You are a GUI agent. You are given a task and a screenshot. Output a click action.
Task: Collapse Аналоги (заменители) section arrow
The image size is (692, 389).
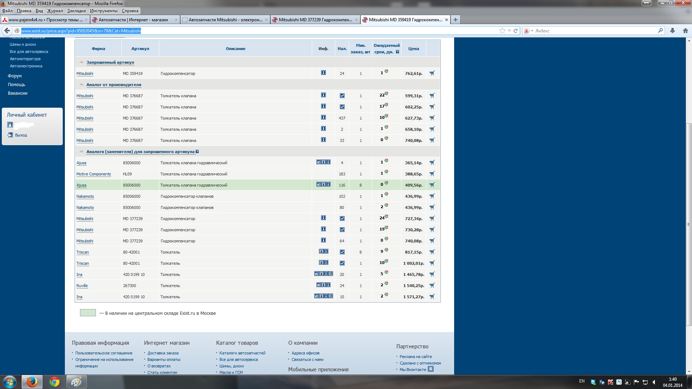pyautogui.click(x=82, y=151)
